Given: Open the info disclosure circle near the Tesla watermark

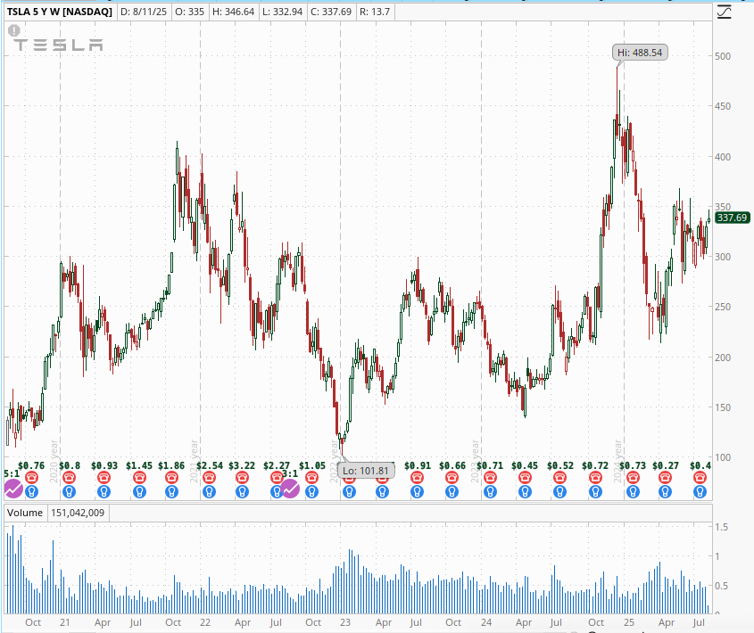Looking at the screenshot, I should tap(12, 30).
